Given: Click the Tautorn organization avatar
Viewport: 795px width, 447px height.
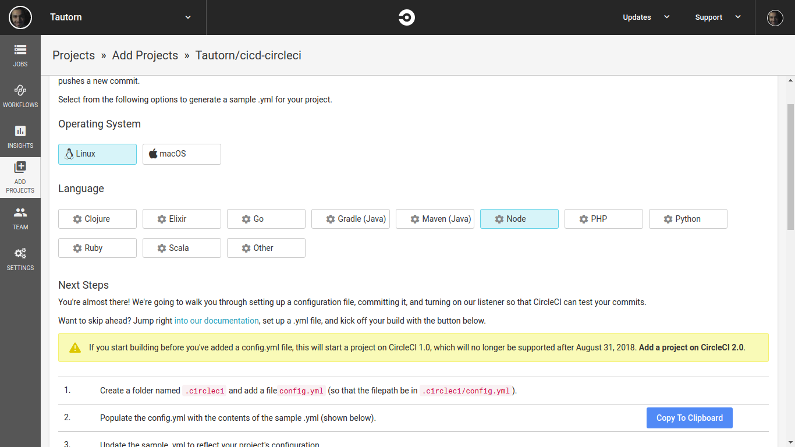Looking at the screenshot, I should 20,17.
